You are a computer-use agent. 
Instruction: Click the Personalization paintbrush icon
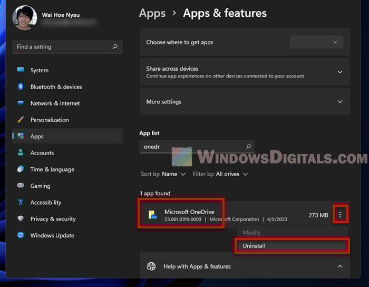point(21,119)
